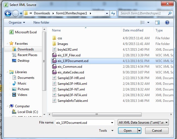
Task: Open the All XML Data Sources filter dropdown
Action: [143, 122]
